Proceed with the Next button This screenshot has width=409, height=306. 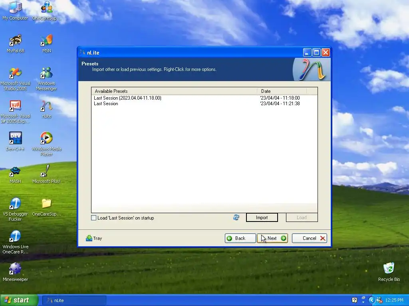pyautogui.click(x=272, y=238)
